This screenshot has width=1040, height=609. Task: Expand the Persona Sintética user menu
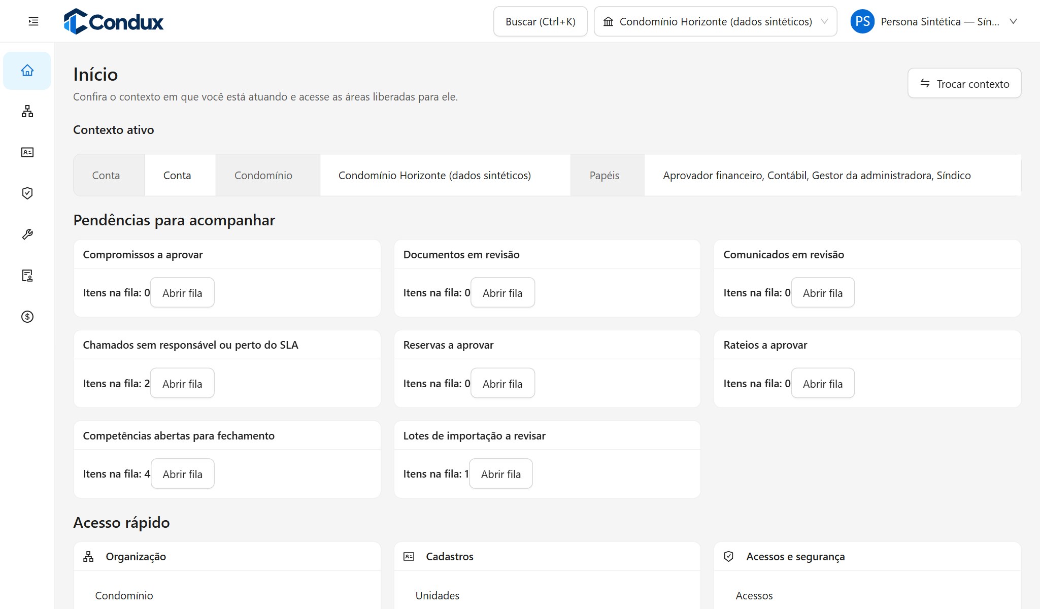point(934,21)
